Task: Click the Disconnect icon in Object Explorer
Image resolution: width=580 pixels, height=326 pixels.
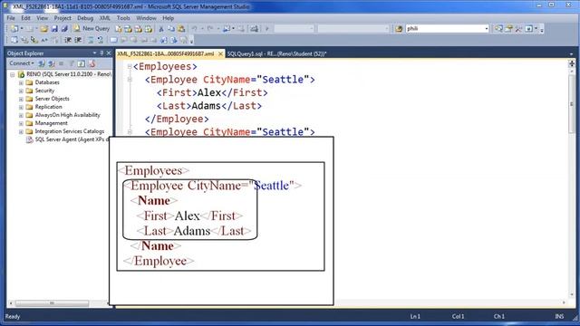Action: [x=52, y=63]
